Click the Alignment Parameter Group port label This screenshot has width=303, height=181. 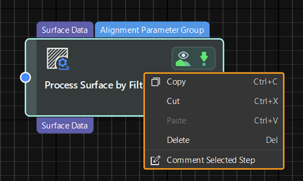pos(152,30)
